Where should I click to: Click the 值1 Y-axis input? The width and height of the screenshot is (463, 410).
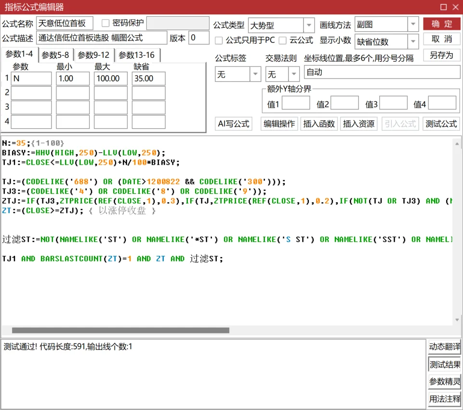point(295,103)
